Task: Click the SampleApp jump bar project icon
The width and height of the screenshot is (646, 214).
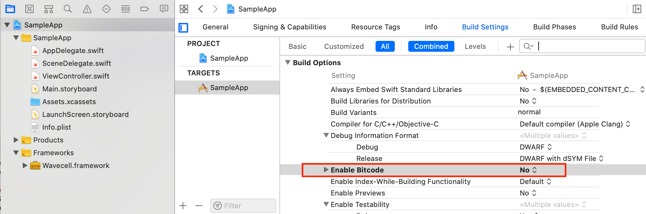Action: (x=230, y=9)
